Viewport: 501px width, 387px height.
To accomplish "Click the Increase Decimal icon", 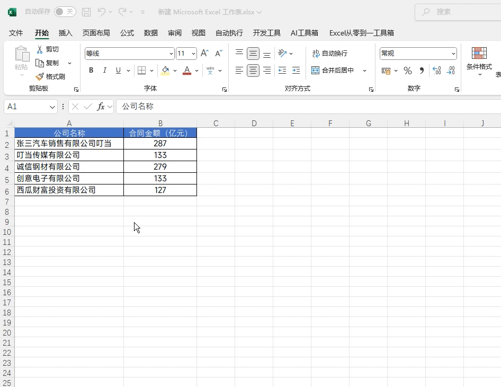I will (437, 71).
